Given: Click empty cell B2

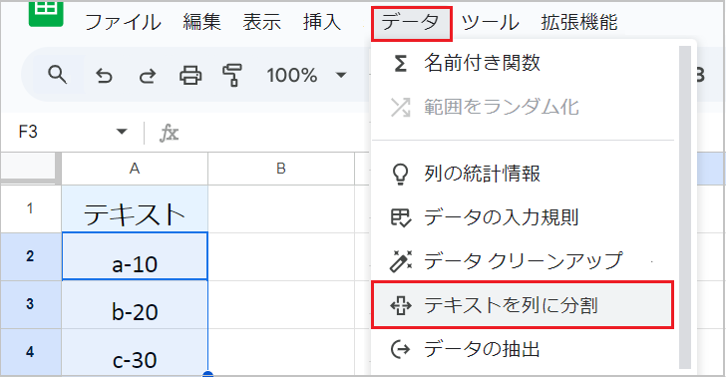Looking at the screenshot, I should [281, 256].
